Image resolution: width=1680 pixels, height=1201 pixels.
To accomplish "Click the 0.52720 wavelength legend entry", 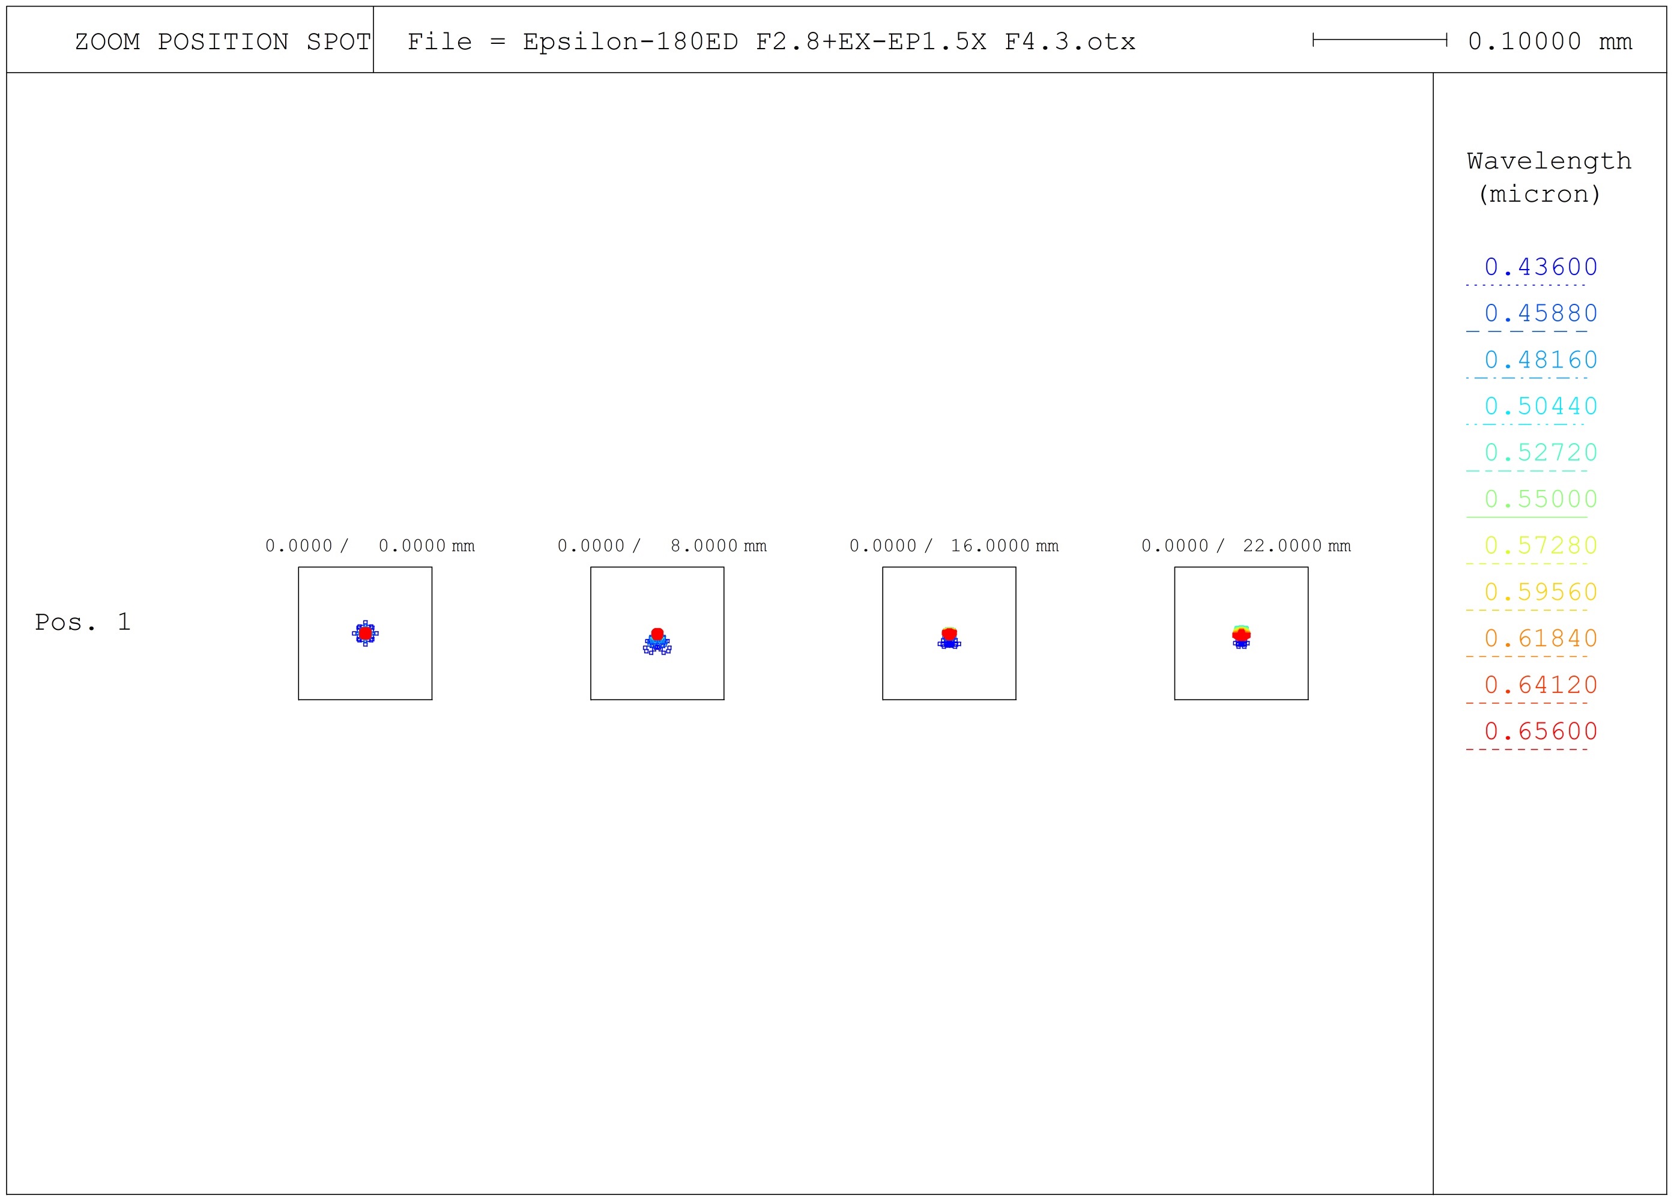I will point(1540,453).
